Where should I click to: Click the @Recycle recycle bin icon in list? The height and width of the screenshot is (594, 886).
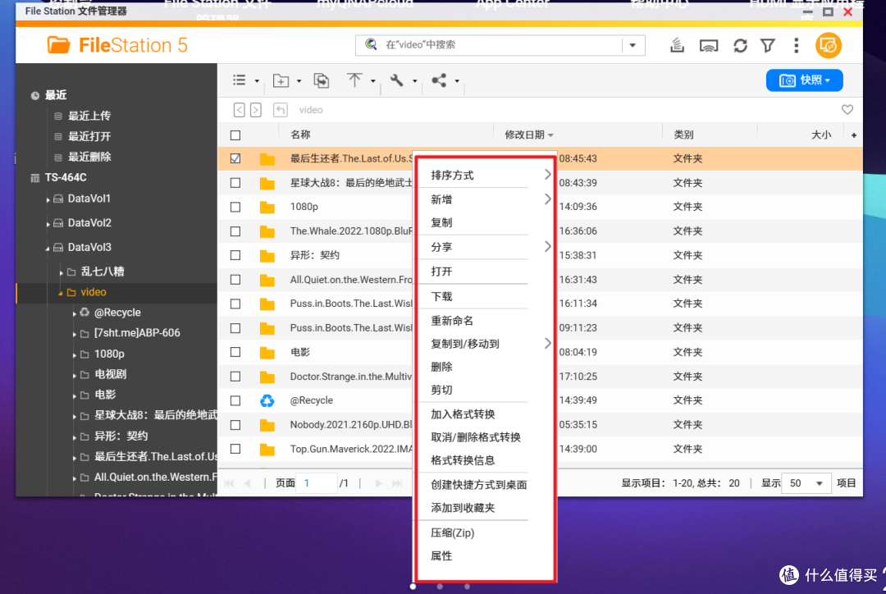(x=267, y=400)
